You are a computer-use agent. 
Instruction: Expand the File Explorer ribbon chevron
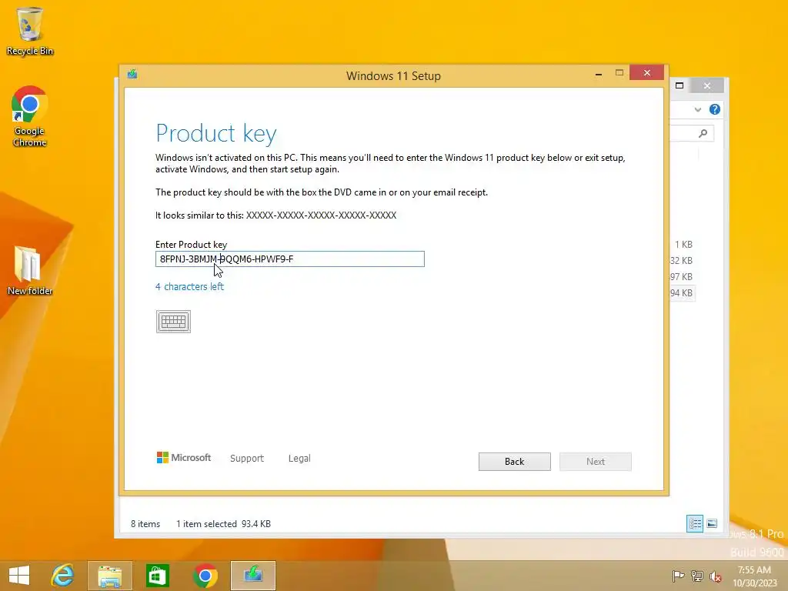pyautogui.click(x=697, y=109)
